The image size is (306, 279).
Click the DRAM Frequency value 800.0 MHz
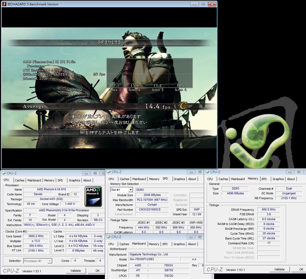coord(269,209)
